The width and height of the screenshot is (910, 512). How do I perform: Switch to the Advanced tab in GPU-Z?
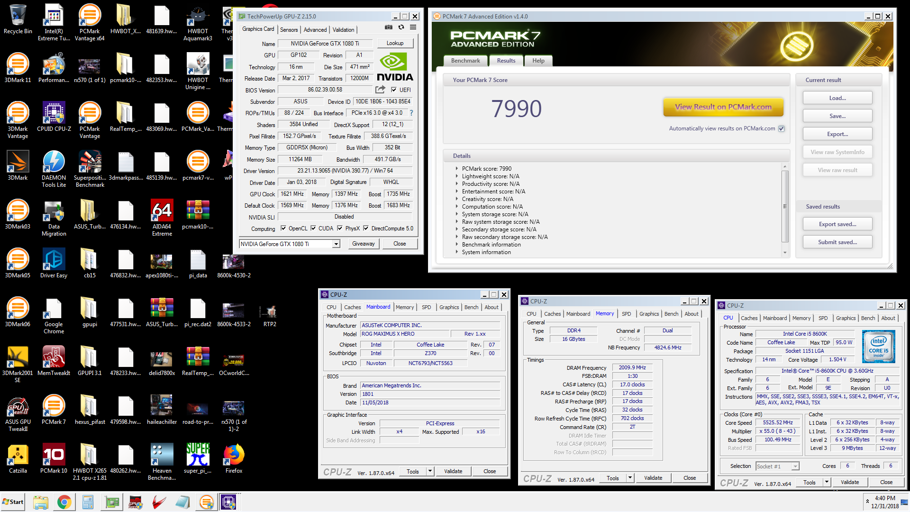[x=315, y=29]
